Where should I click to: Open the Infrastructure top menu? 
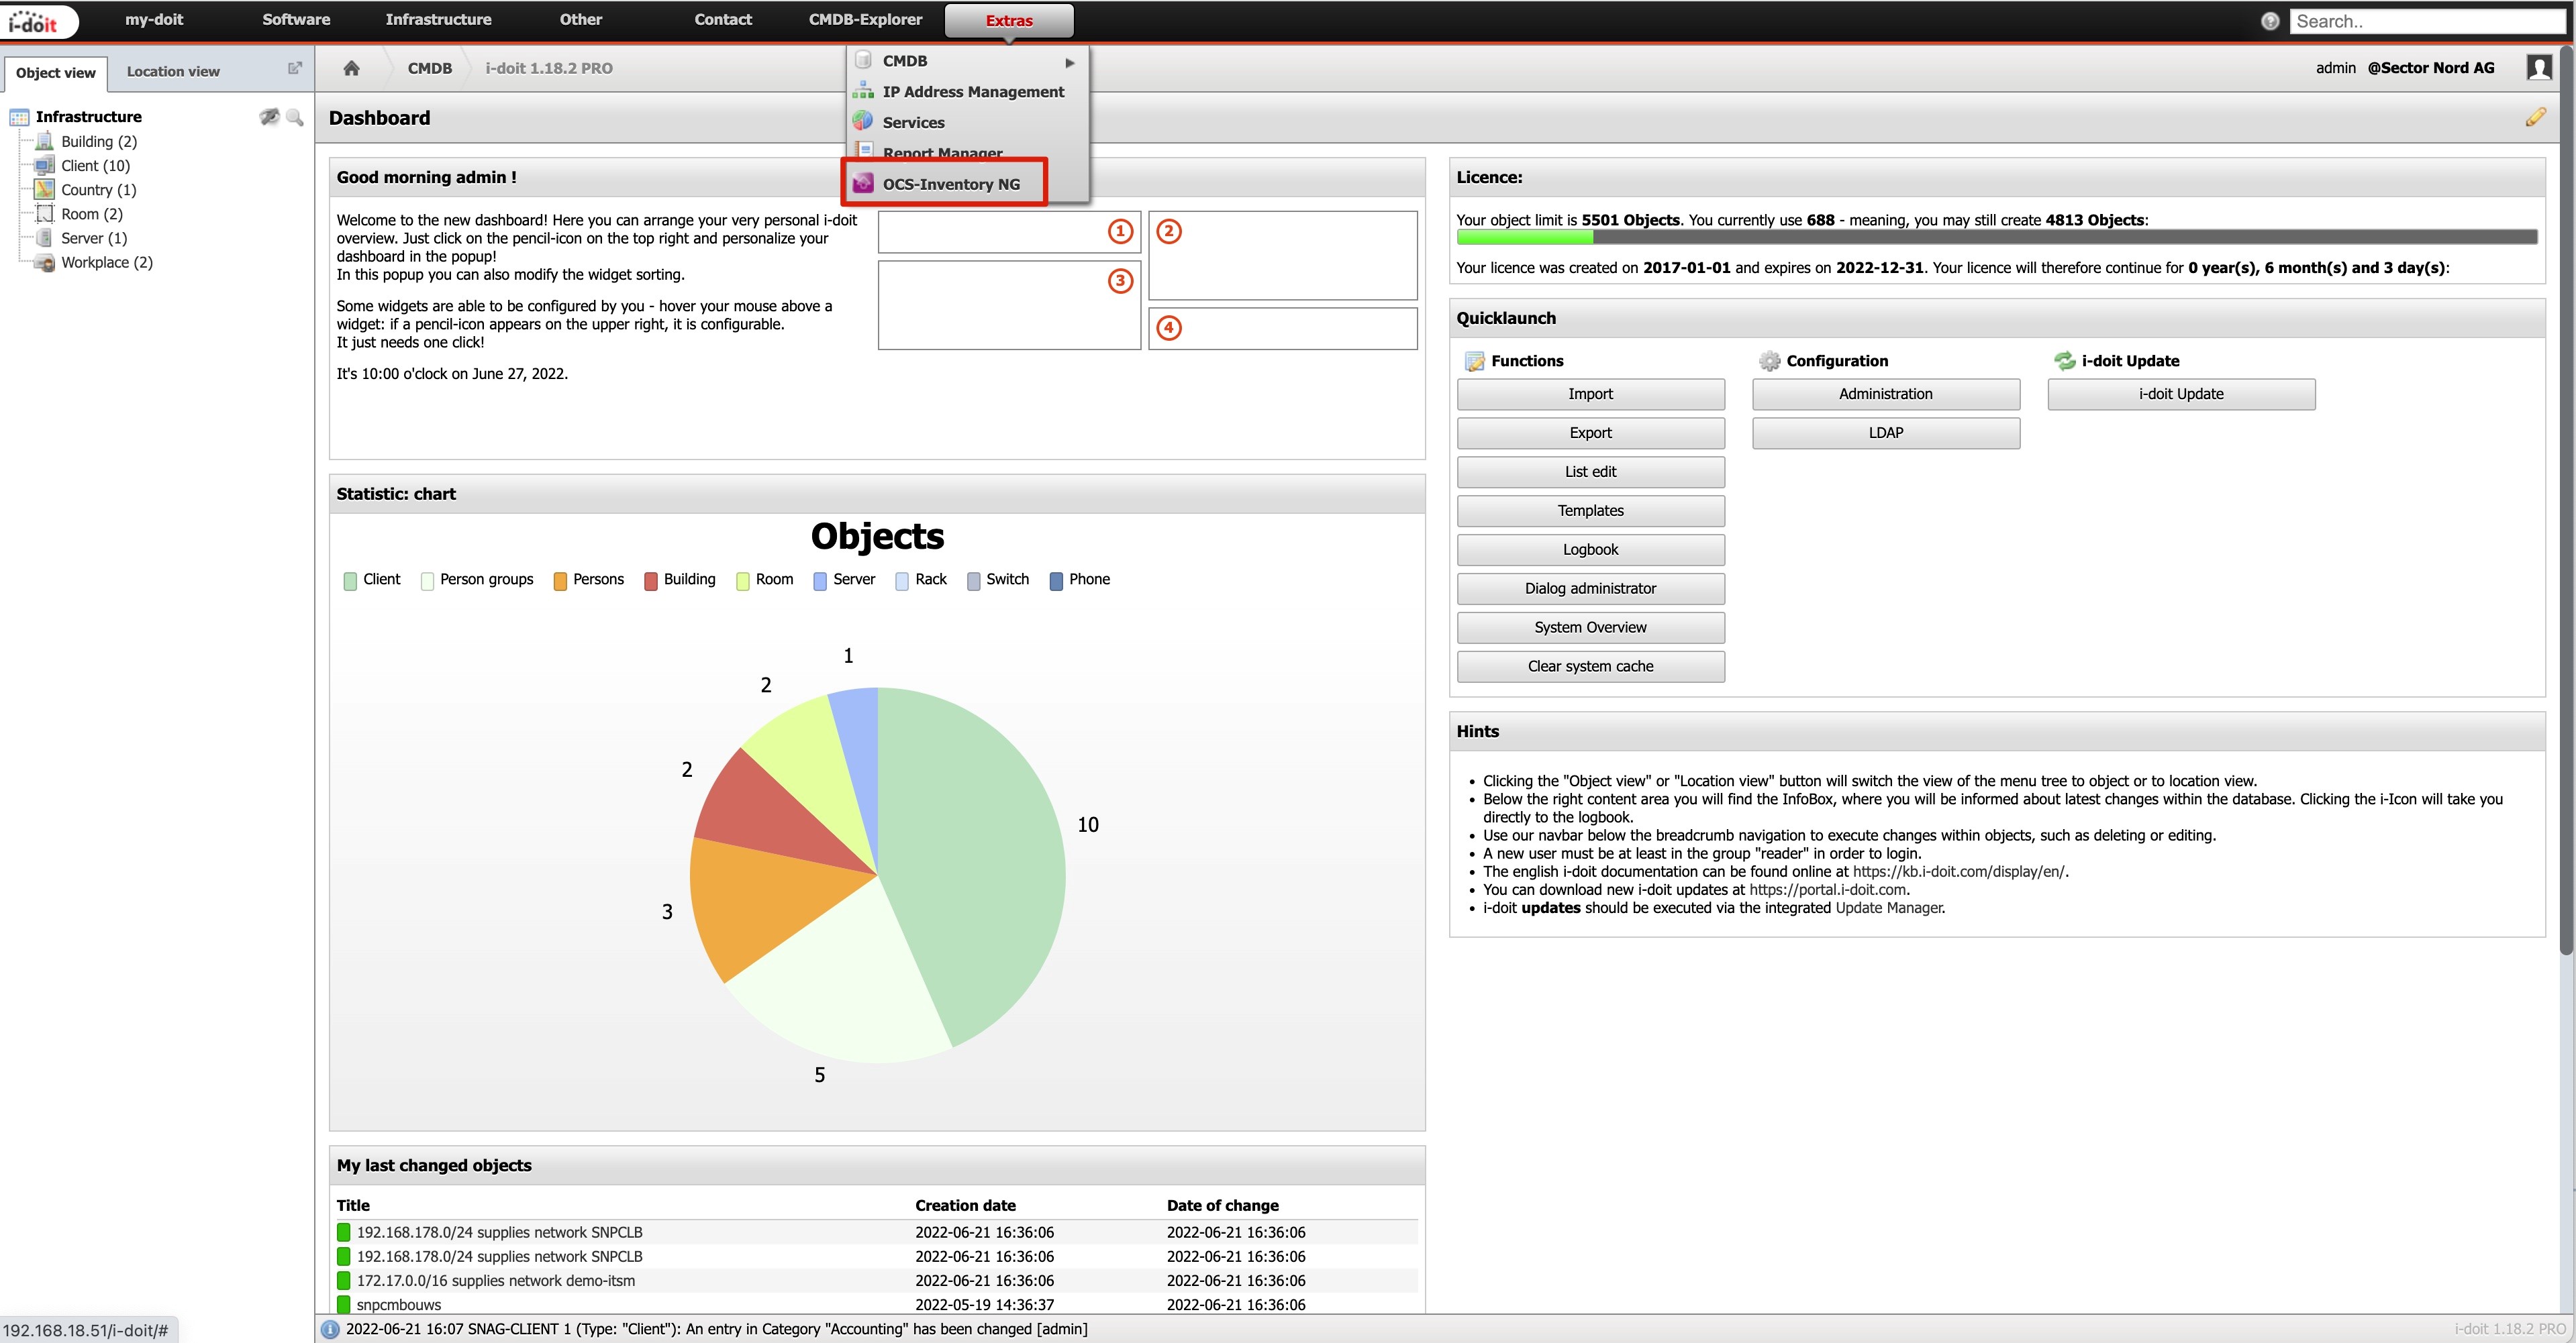coord(438,20)
